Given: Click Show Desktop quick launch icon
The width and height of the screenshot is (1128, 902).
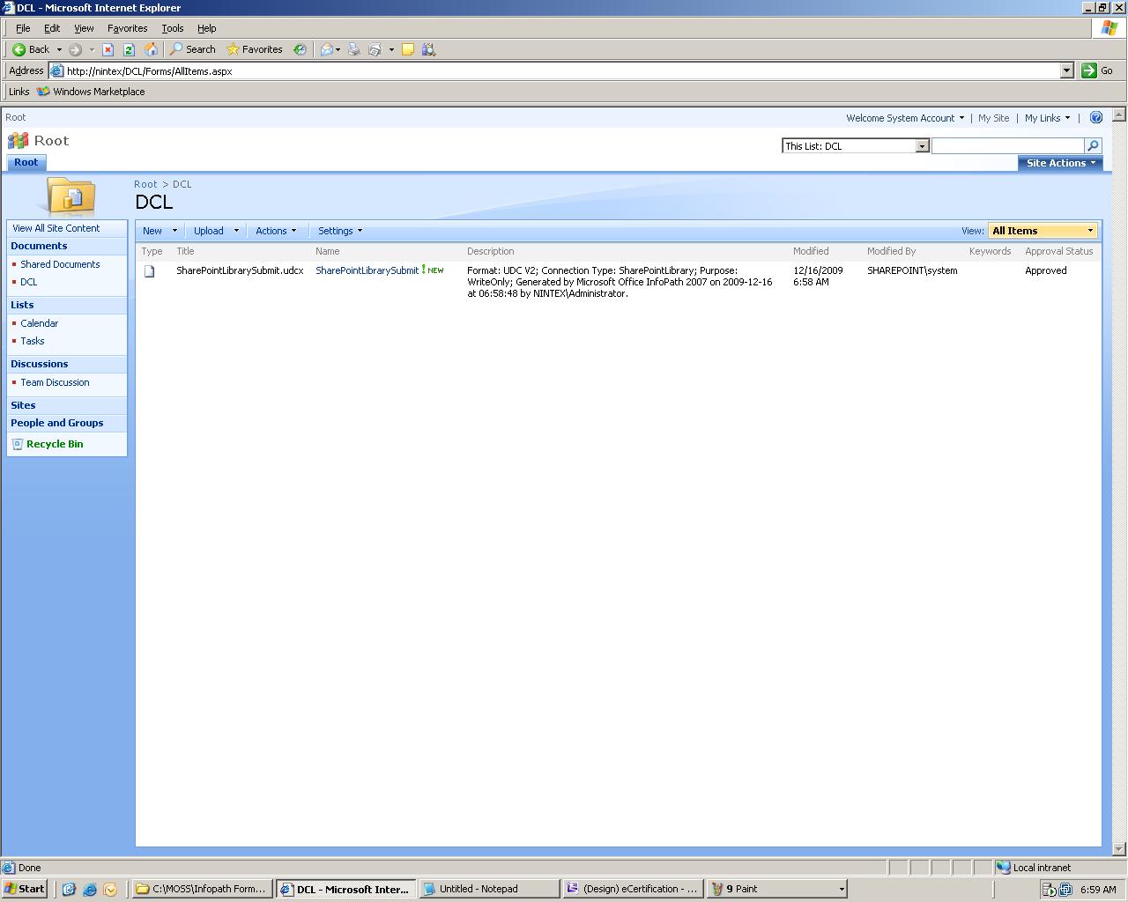Looking at the screenshot, I should (x=69, y=889).
